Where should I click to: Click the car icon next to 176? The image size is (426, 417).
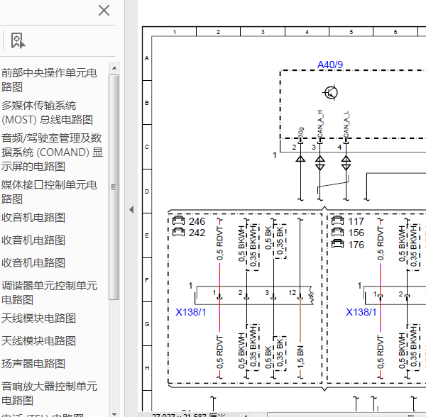coord(338,244)
